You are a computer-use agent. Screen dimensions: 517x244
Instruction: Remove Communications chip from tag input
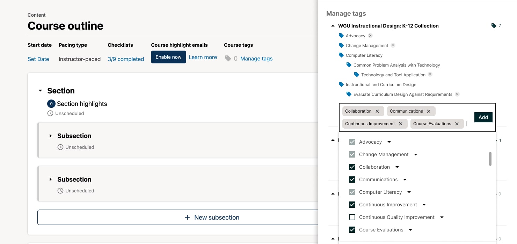[429, 111]
